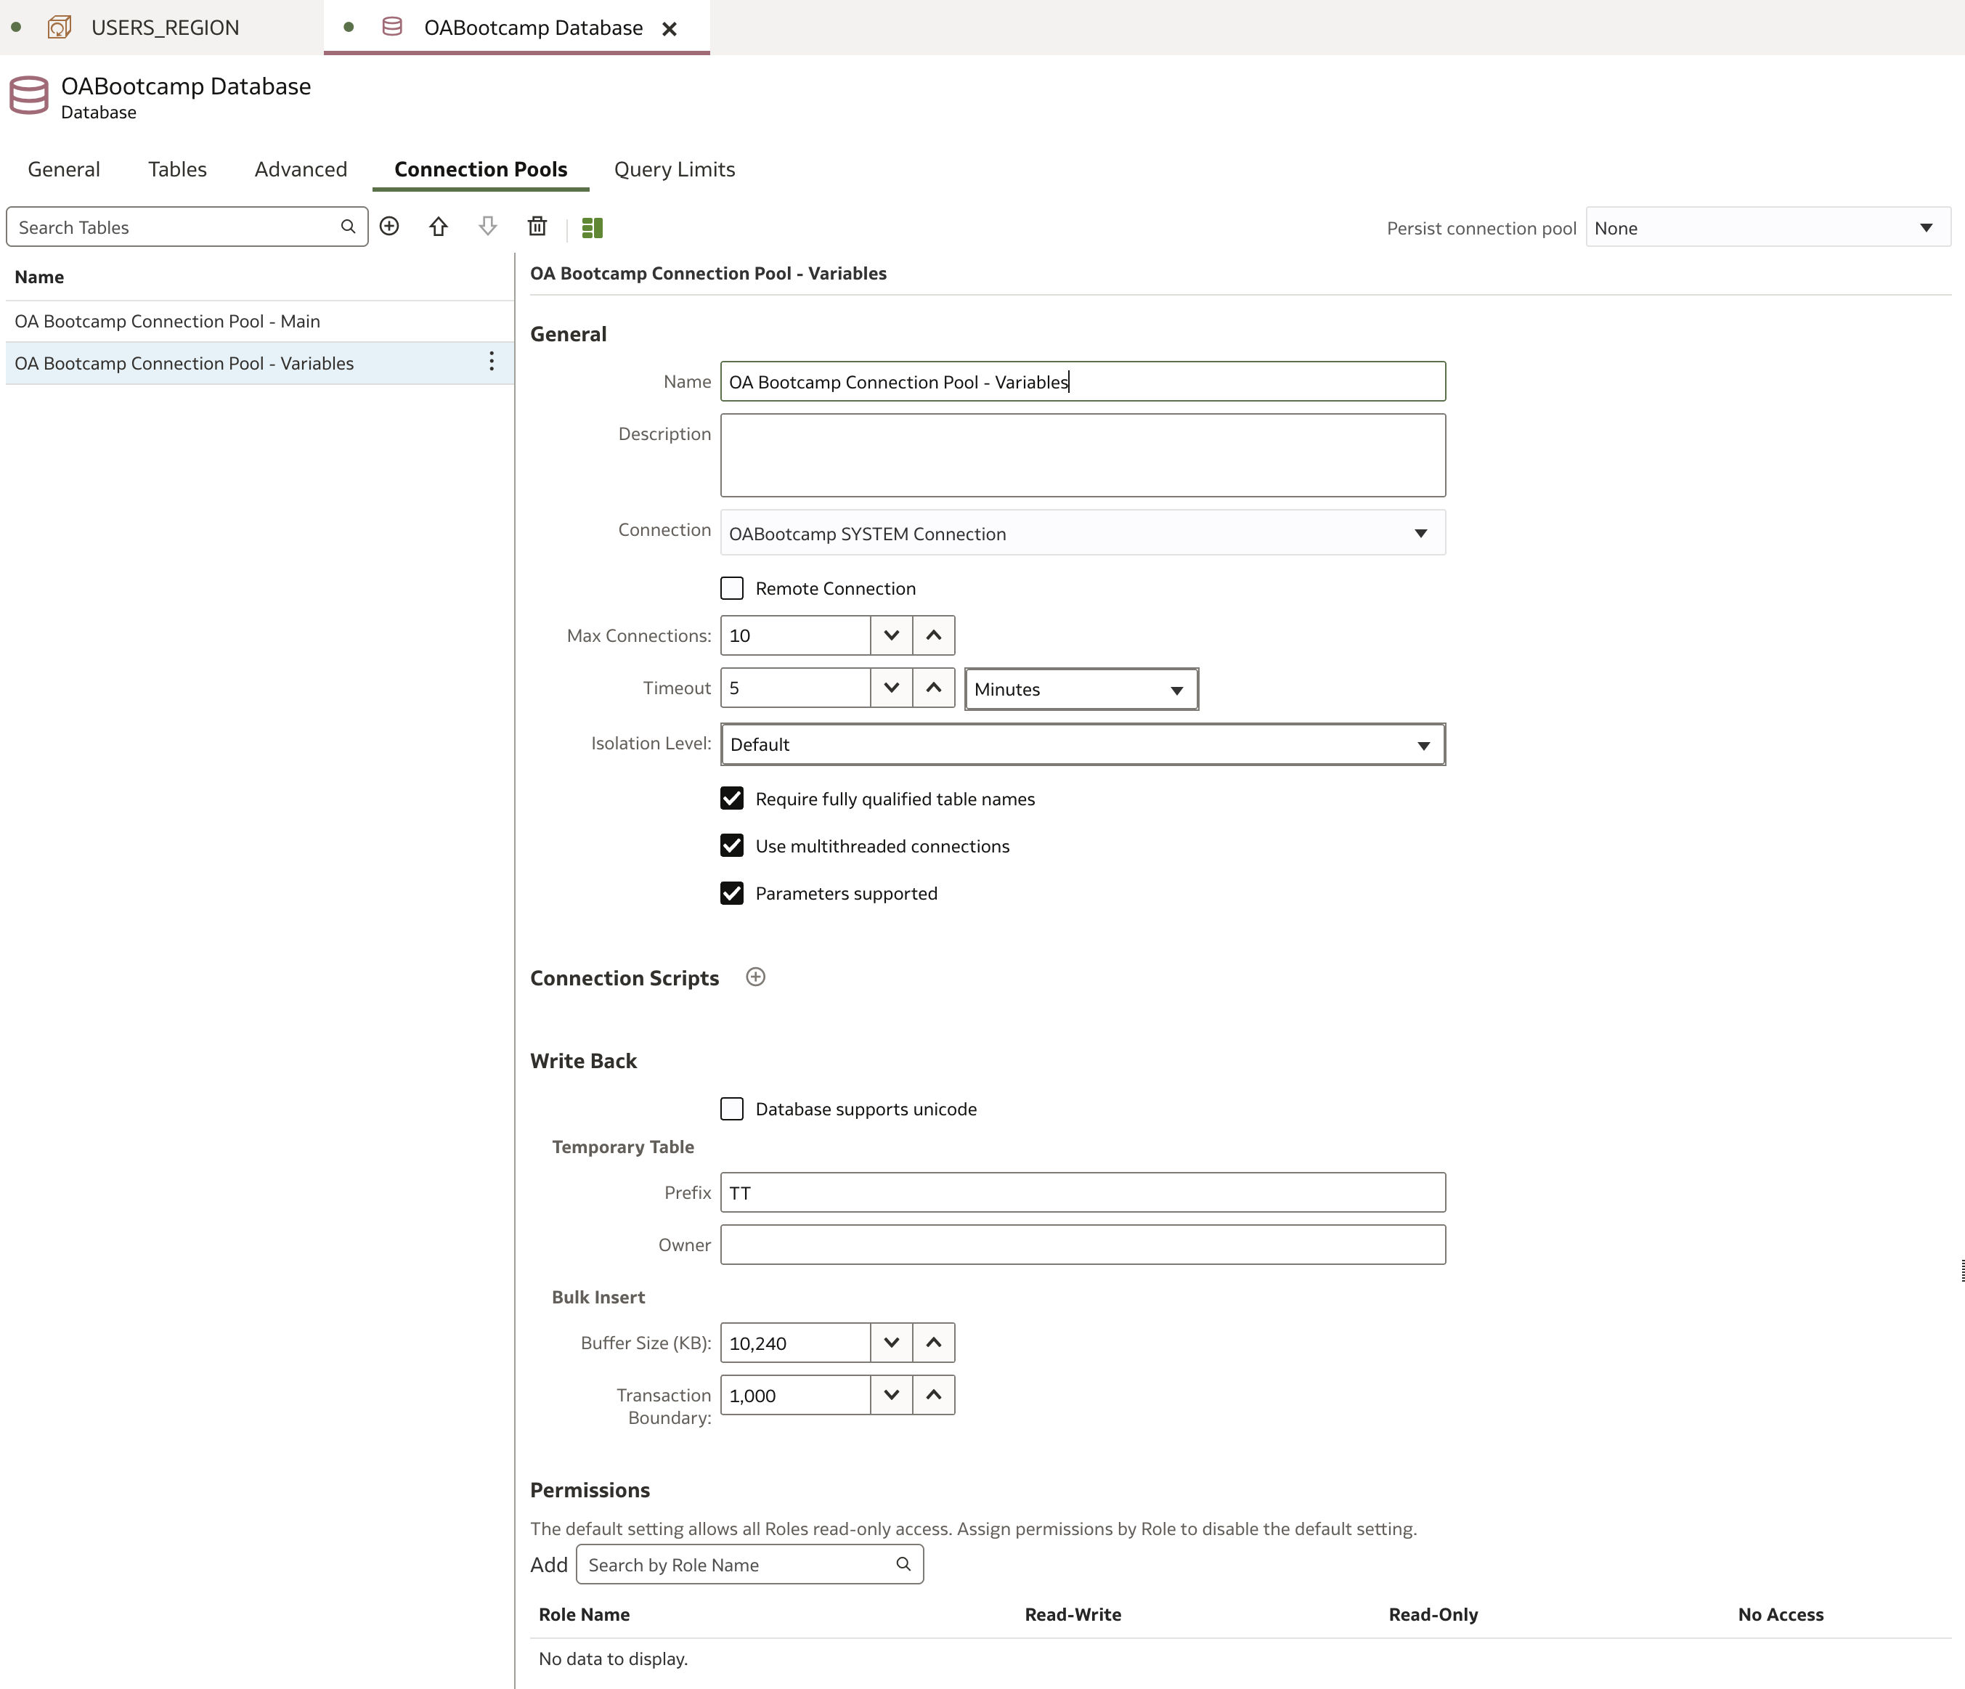Viewport: 1965px width, 1689px height.
Task: Switch to the Advanced tab
Action: 301,170
